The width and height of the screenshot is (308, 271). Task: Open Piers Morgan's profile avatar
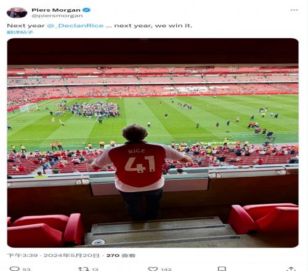17,12
